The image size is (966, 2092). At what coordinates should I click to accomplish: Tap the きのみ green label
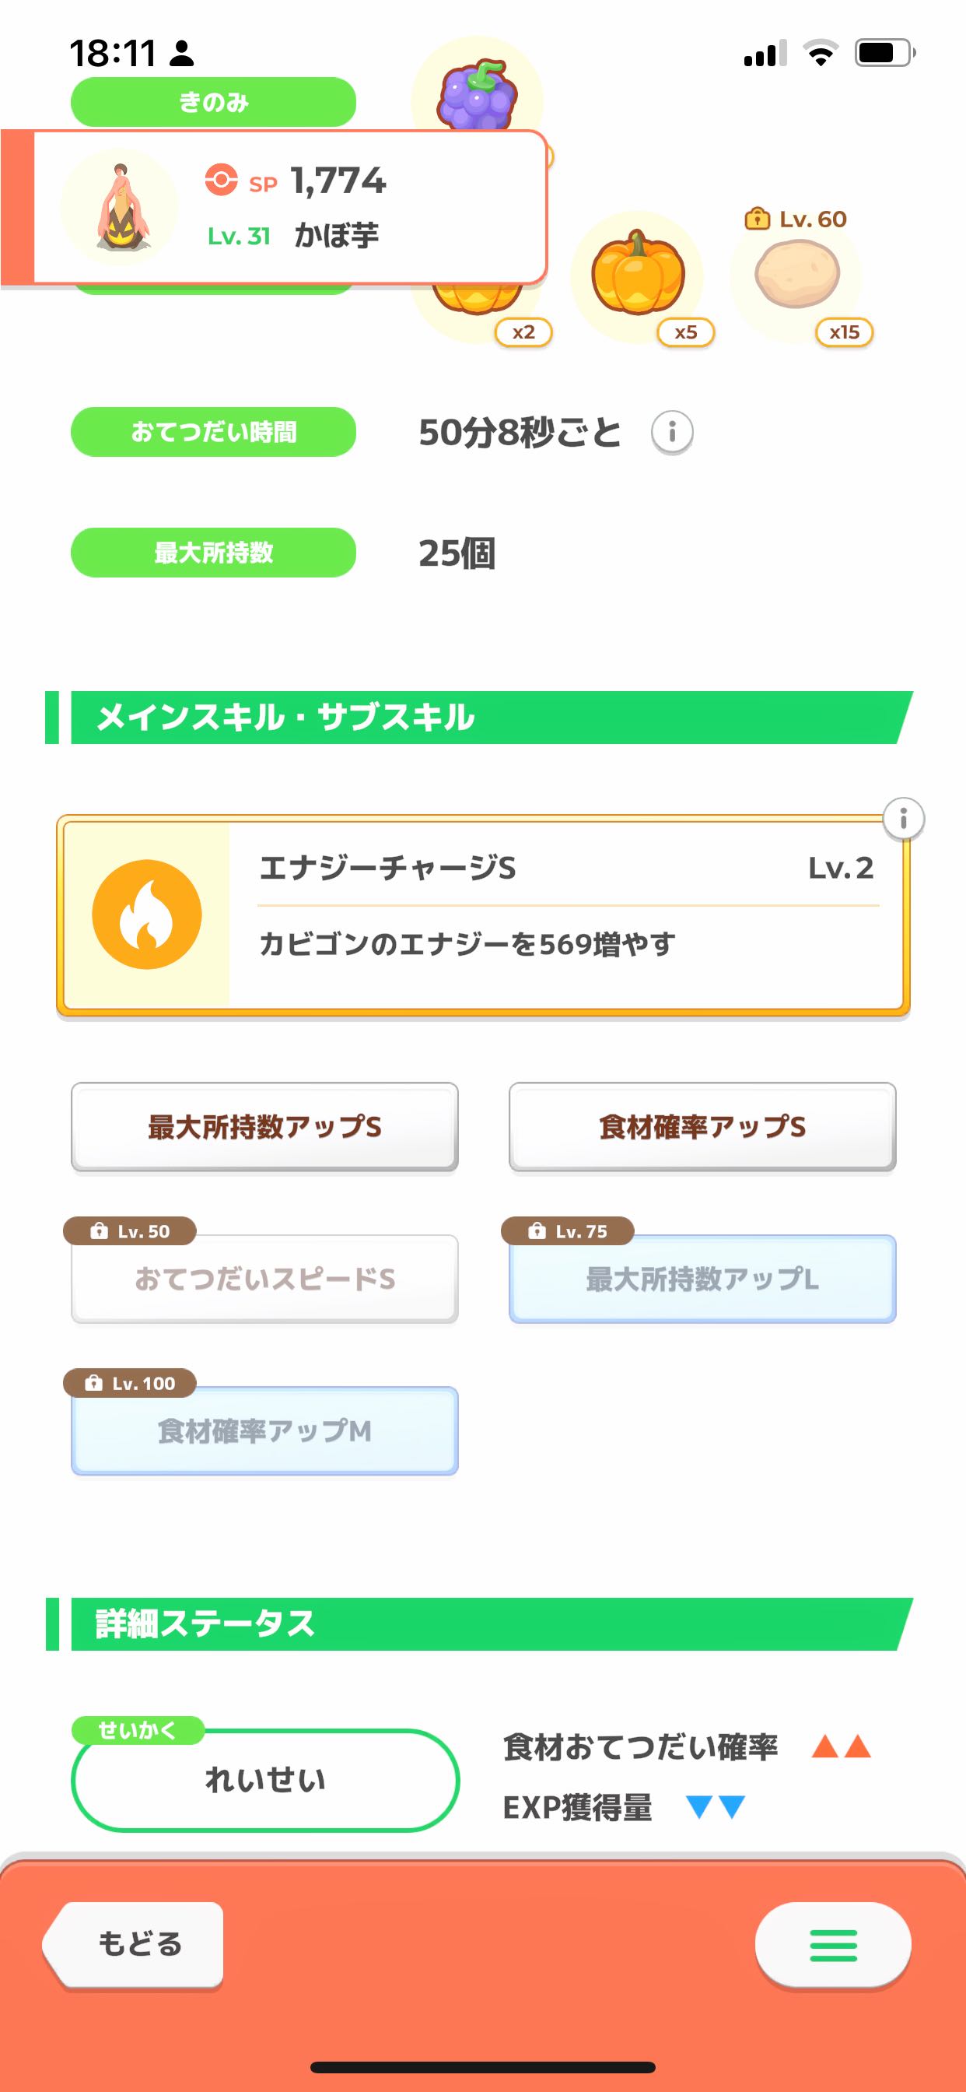pyautogui.click(x=213, y=102)
